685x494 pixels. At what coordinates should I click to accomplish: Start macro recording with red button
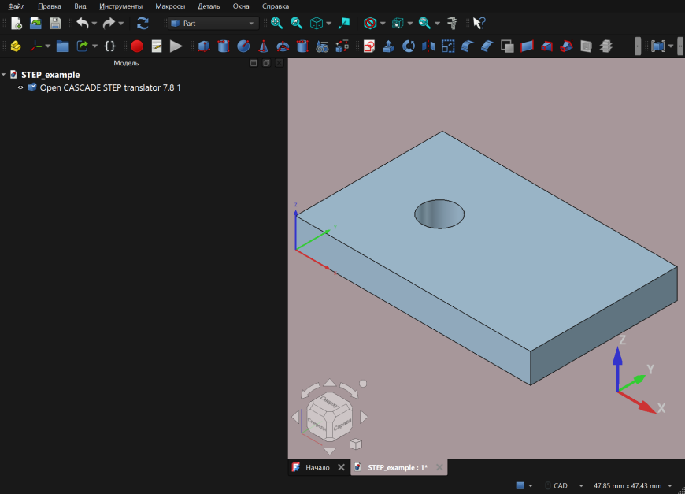tap(137, 46)
